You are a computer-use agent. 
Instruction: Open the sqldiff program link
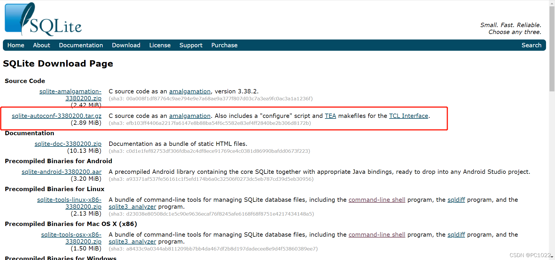pyautogui.click(x=456, y=199)
